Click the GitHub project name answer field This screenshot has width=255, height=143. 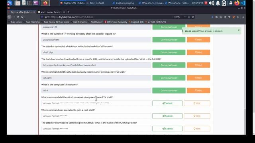pos(96,129)
